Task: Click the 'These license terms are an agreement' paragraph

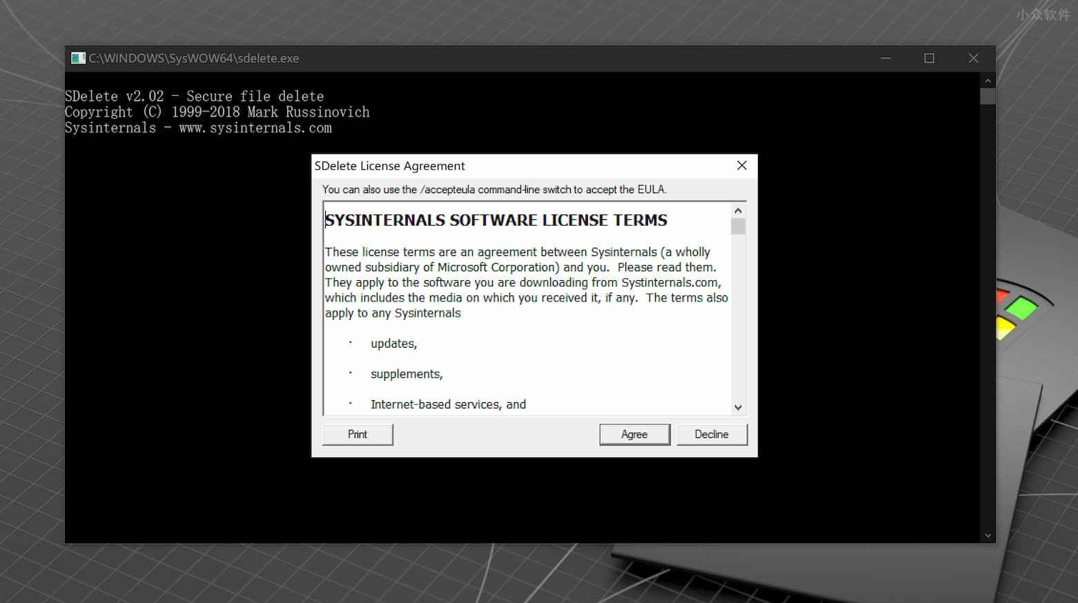Action: 527,282
